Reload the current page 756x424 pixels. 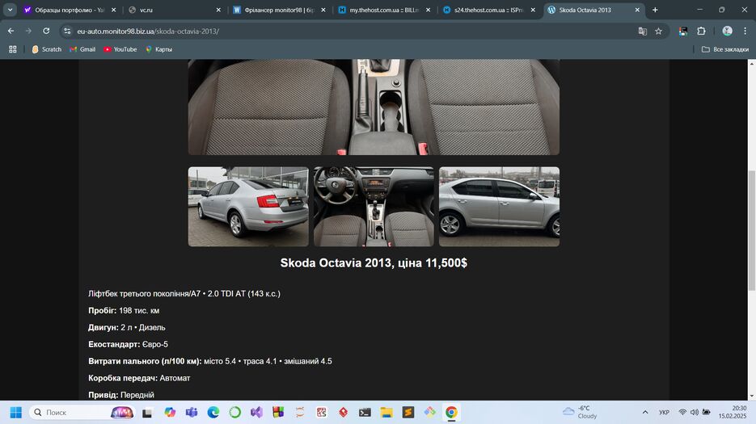click(46, 31)
